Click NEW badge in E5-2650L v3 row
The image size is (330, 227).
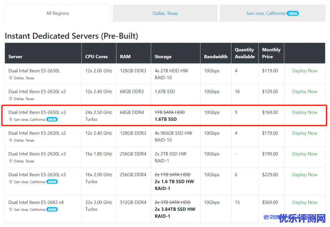[x=52, y=120]
